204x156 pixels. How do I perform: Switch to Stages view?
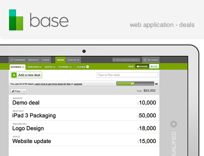[x=142, y=66]
